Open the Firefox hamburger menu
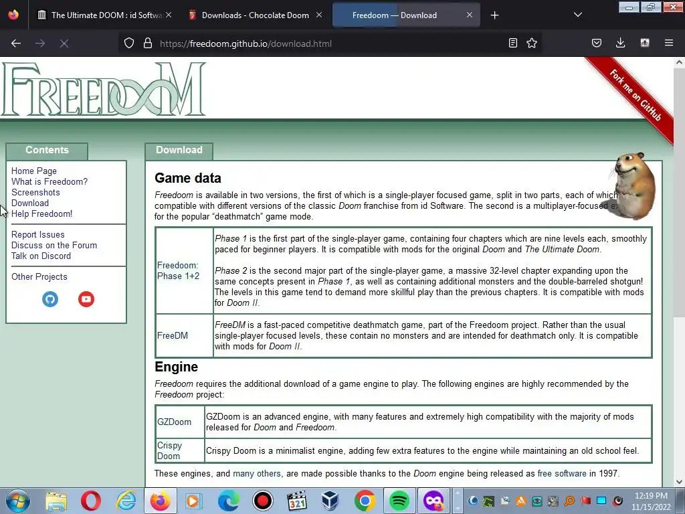The width and height of the screenshot is (685, 514). click(x=669, y=43)
